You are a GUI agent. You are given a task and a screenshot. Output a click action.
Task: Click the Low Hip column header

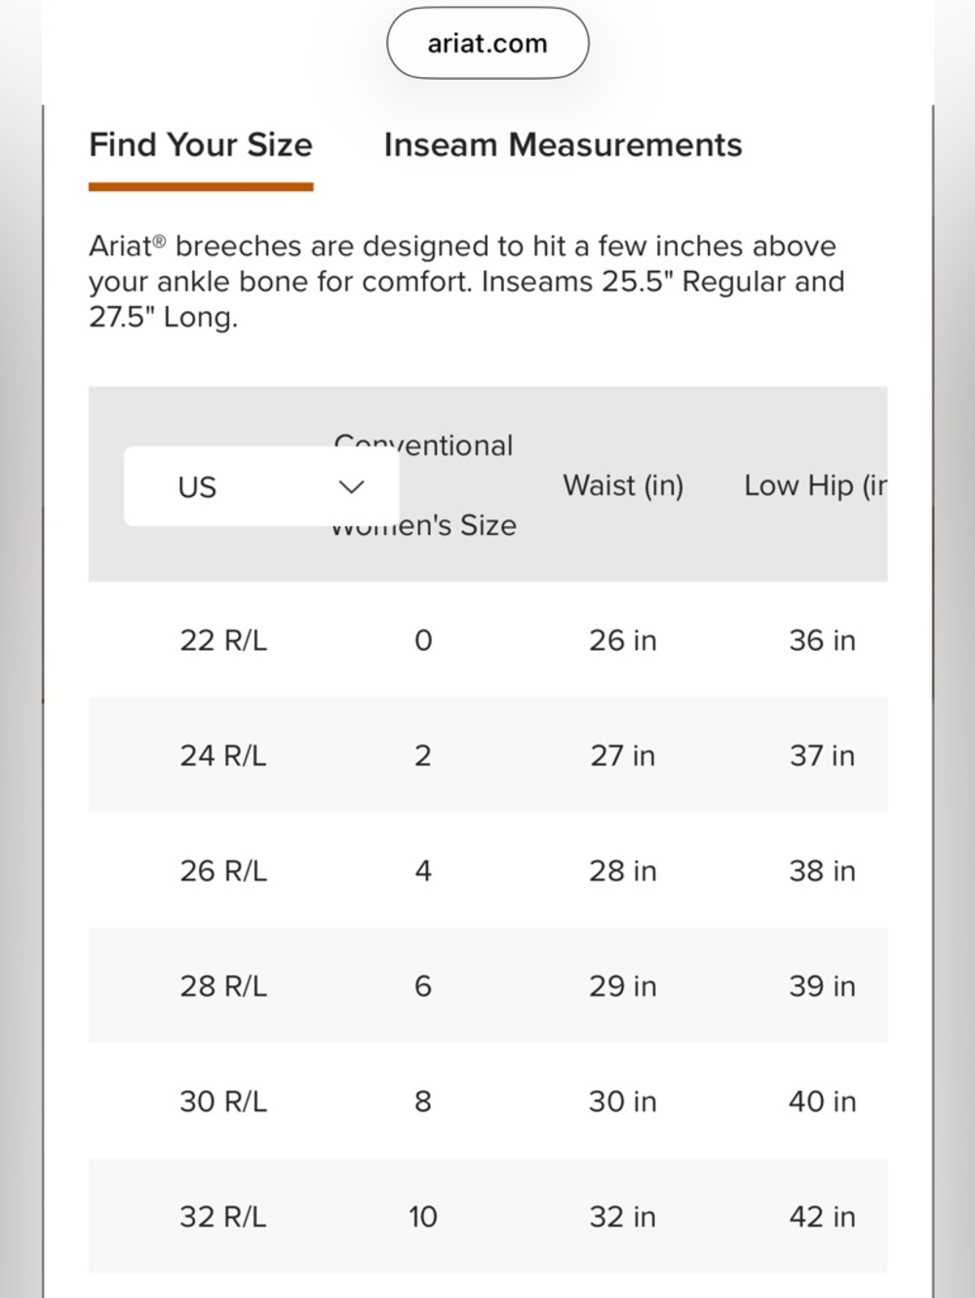coord(815,485)
